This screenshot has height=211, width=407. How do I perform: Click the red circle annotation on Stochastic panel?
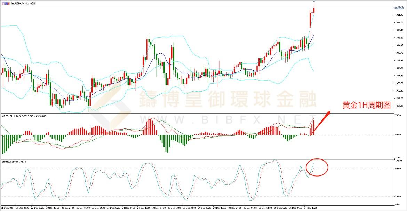click(317, 167)
